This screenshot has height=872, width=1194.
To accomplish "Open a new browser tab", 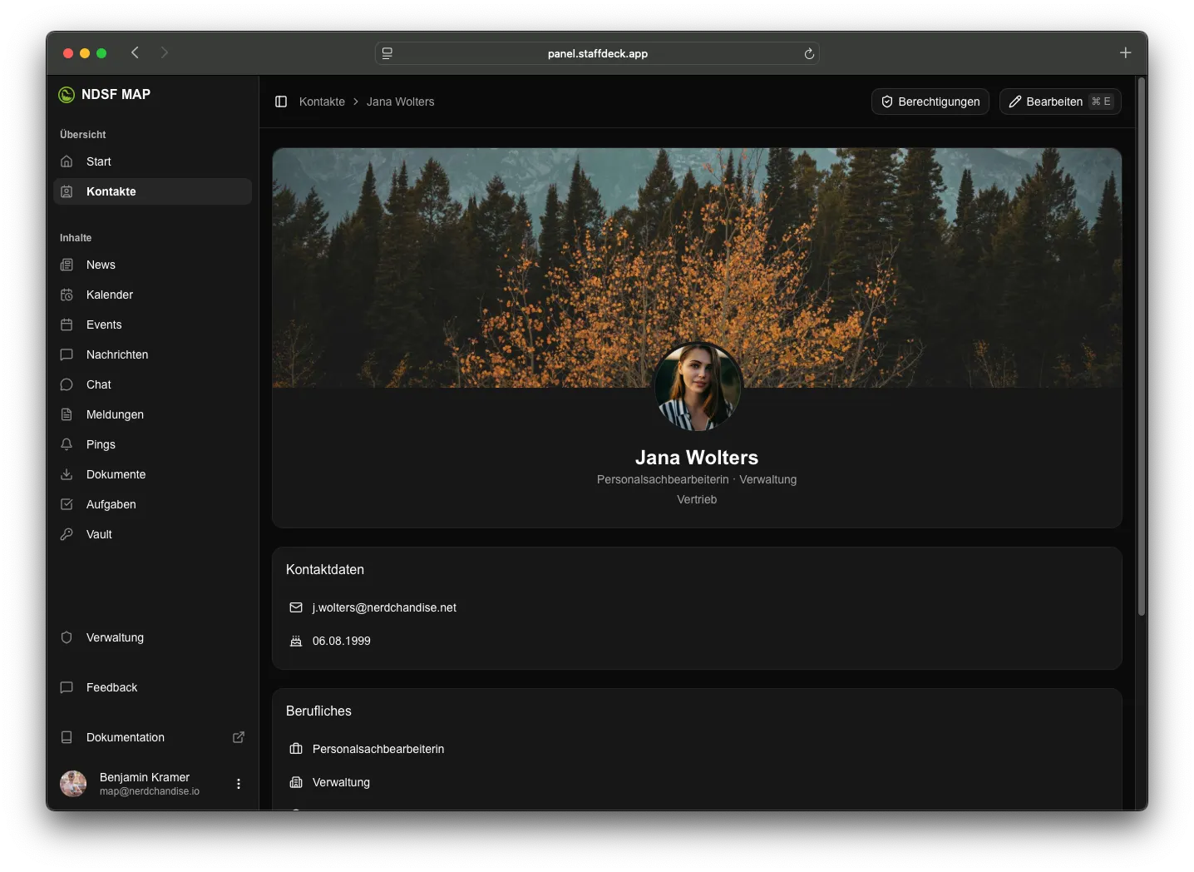I will tap(1125, 52).
